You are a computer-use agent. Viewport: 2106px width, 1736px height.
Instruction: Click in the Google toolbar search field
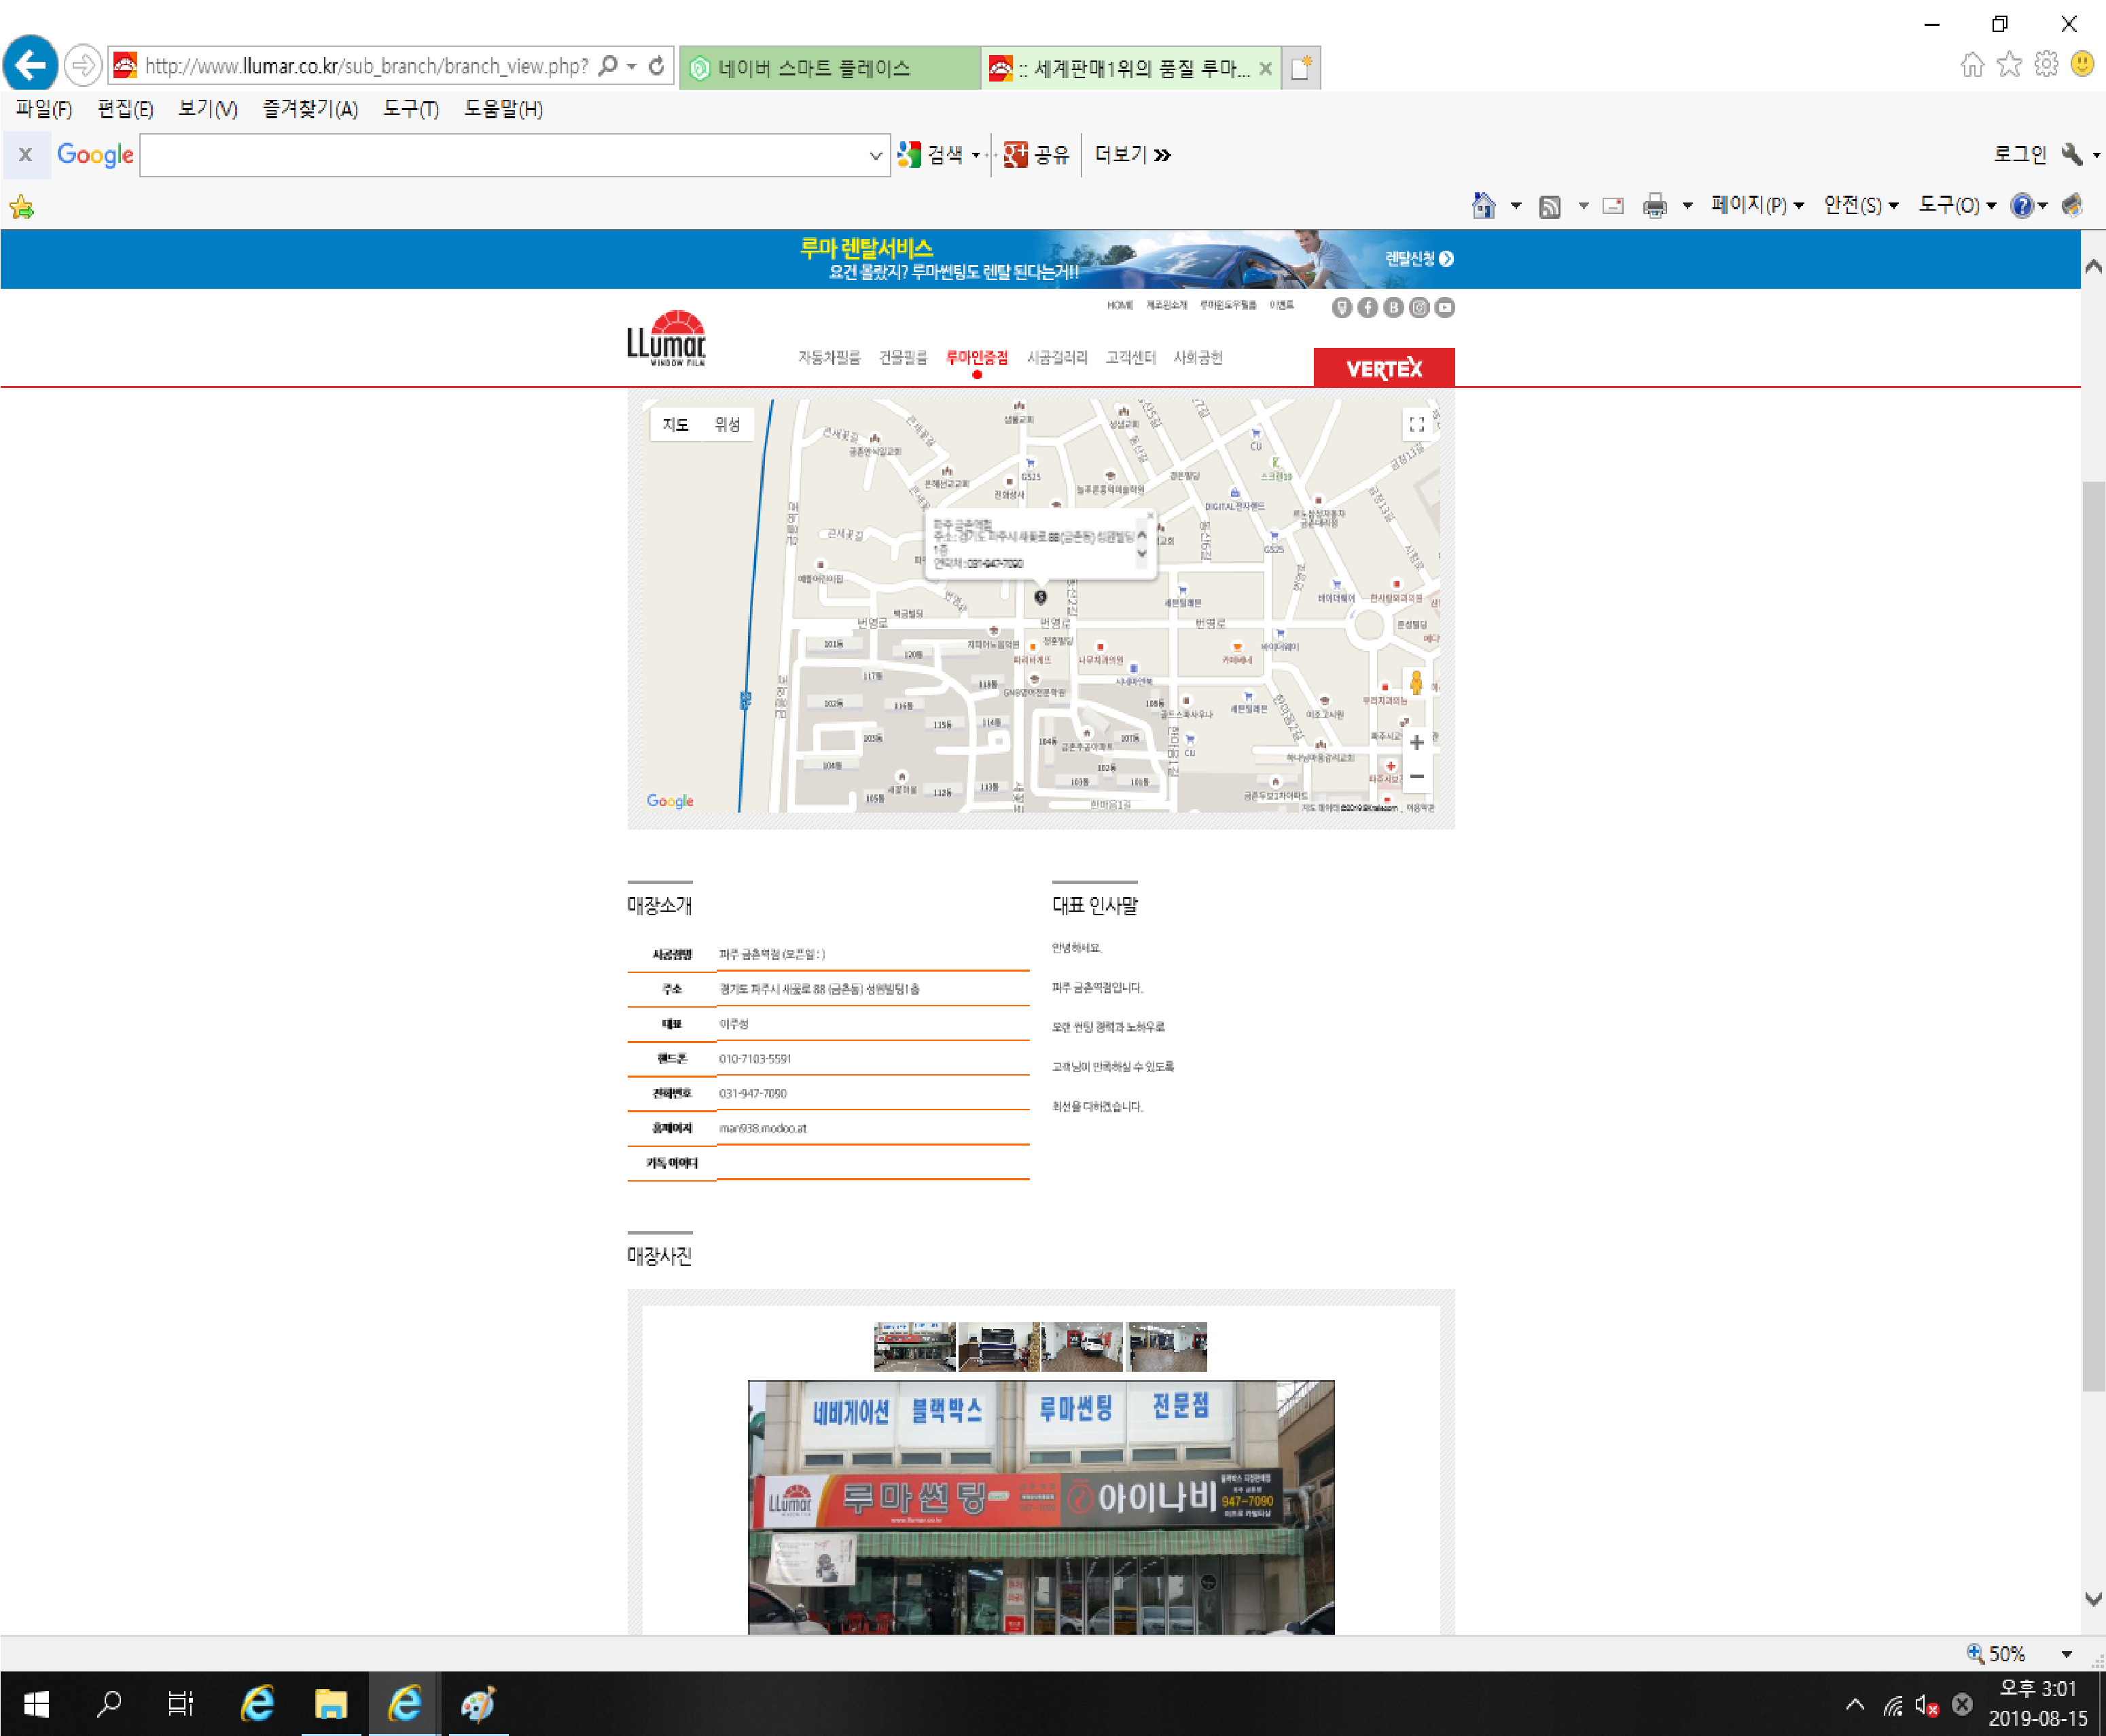(x=502, y=155)
